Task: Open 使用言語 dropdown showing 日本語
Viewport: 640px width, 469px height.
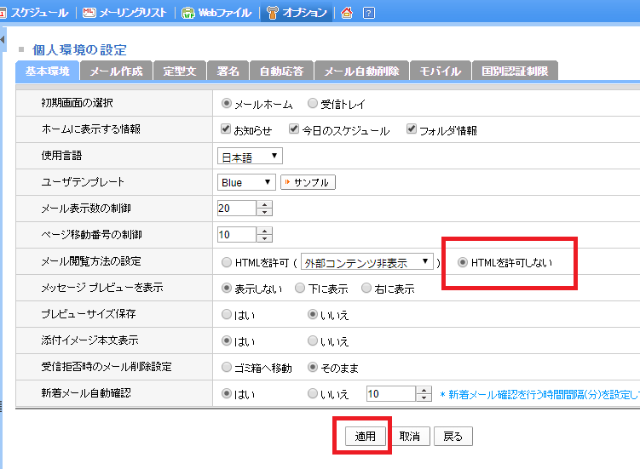Action: tap(250, 157)
